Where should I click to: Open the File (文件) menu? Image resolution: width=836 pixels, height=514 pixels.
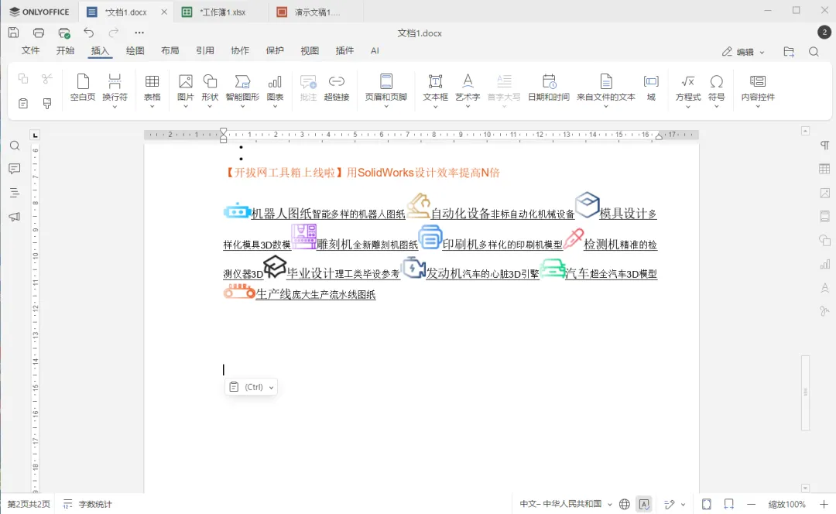click(30, 50)
